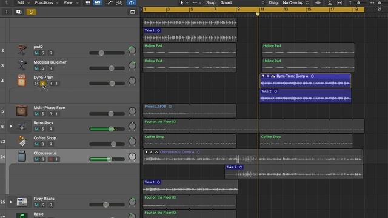
Task: Adjust the vertical zoom slider
Action: [x=358, y=2]
